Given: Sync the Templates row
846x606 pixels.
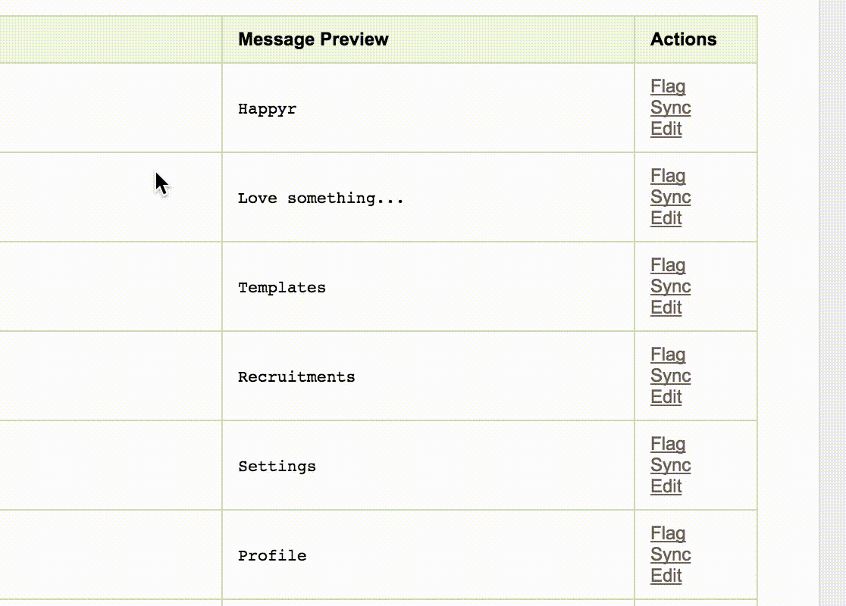Looking at the screenshot, I should 670,287.
